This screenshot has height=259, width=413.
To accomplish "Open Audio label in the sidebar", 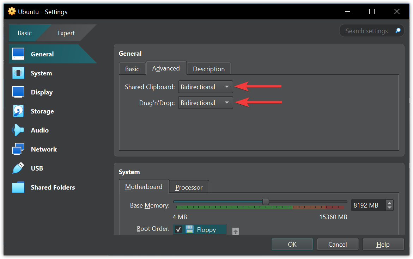I will (x=40, y=130).
